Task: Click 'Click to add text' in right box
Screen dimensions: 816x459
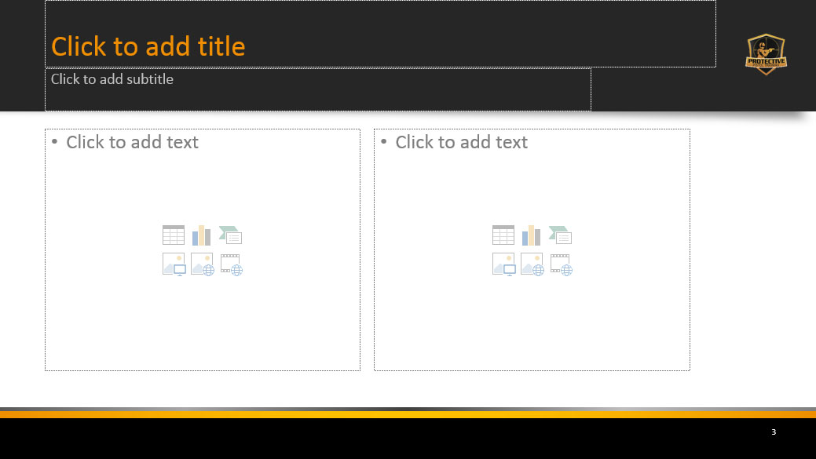Action: coord(461,142)
